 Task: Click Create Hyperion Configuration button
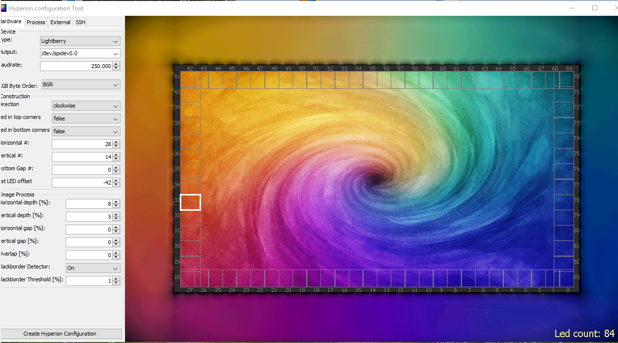(60, 334)
